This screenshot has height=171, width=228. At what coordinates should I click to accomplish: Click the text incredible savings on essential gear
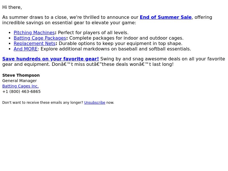[x=43, y=23]
